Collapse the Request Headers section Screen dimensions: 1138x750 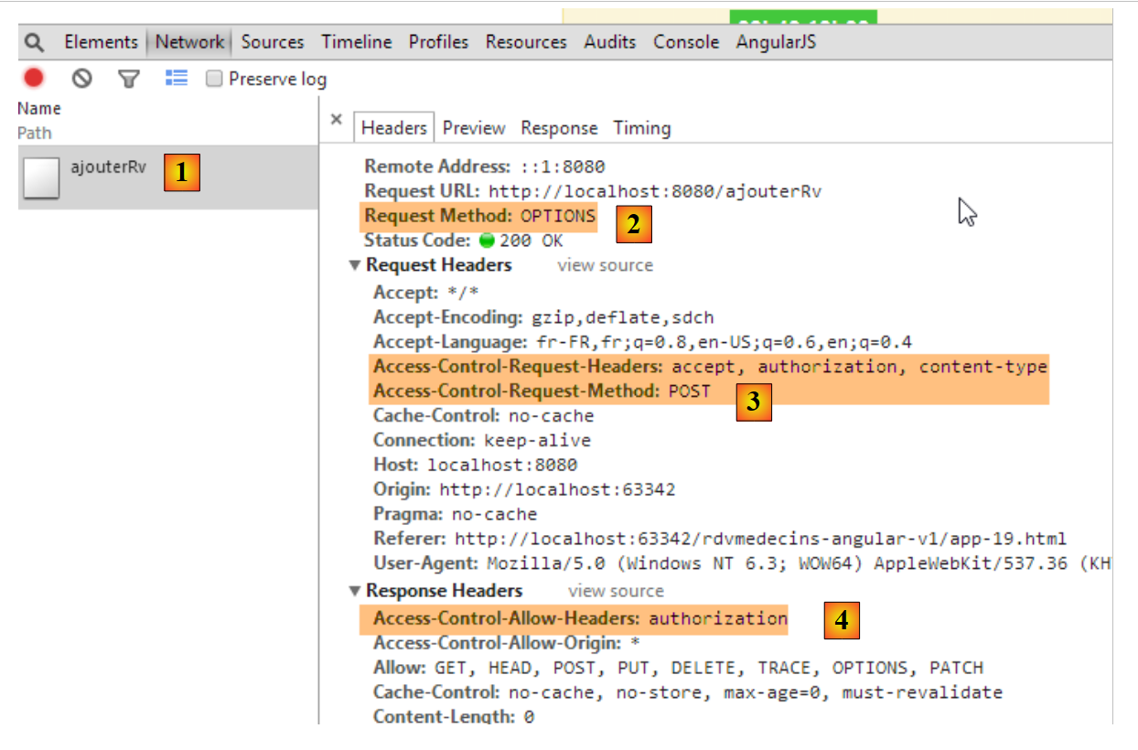354,265
